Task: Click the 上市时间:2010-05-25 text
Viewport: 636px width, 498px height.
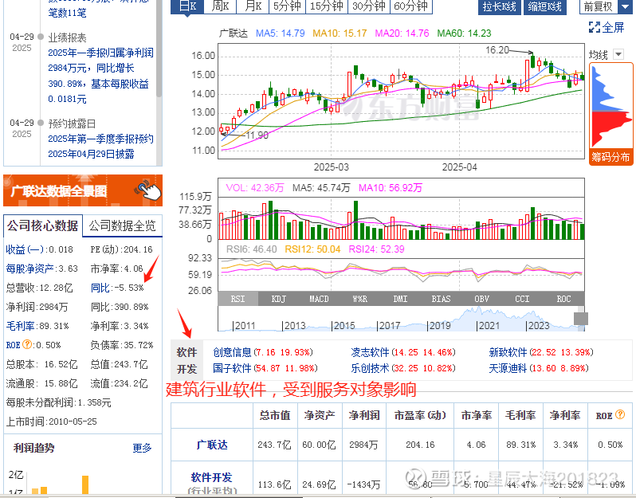Action: tap(52, 422)
